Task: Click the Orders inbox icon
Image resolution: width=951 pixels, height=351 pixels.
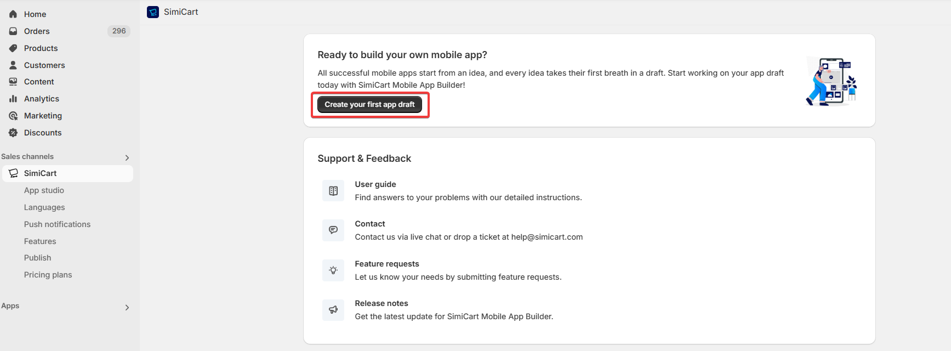Action: coord(13,31)
